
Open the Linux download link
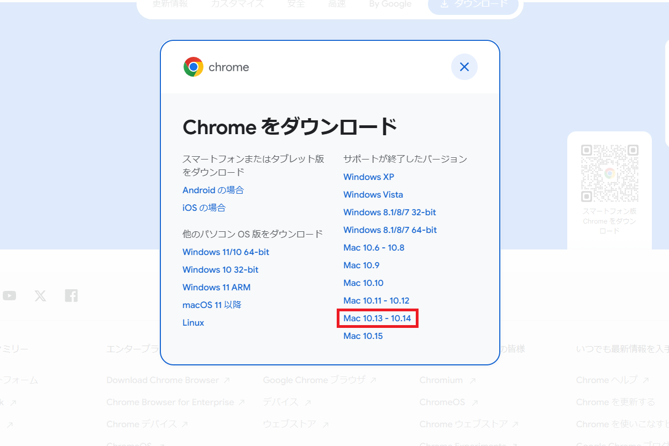click(x=194, y=322)
